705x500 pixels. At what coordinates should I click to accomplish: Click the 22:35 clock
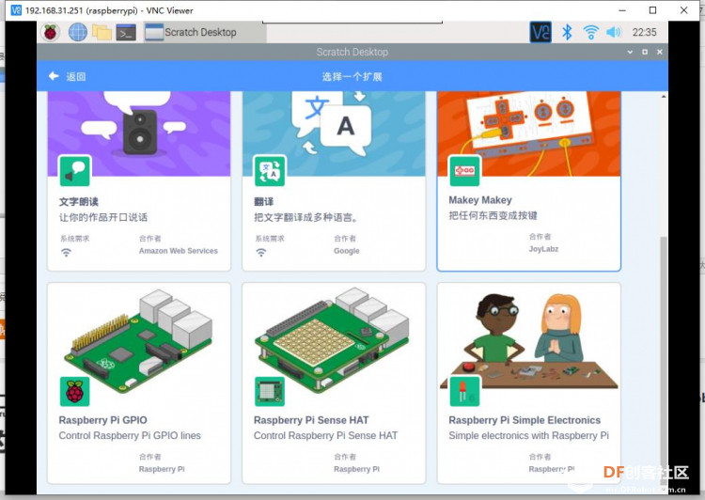pos(644,32)
